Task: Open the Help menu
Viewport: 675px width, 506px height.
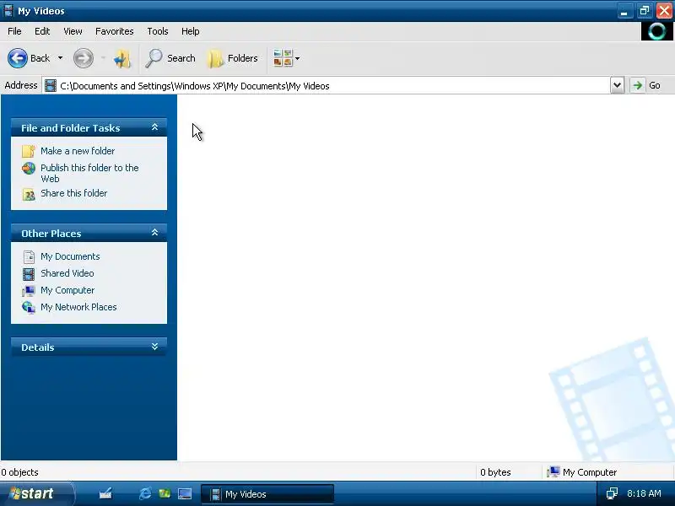Action: [191, 31]
